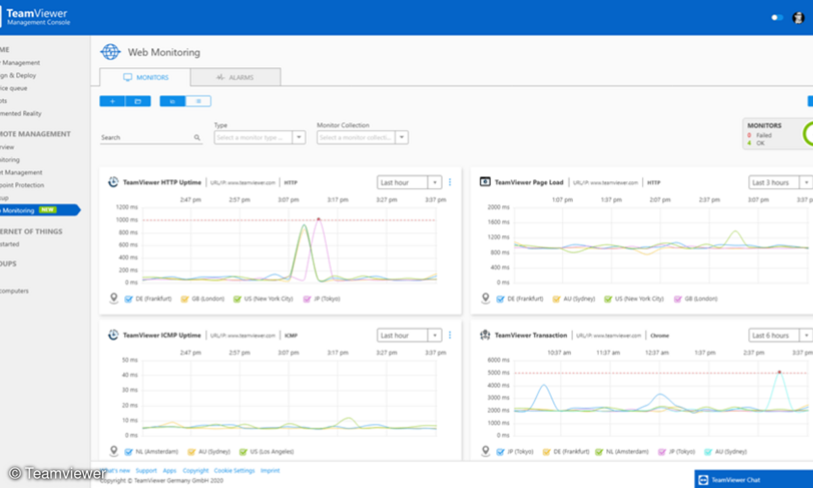Open the ICMP Uptime three-dot menu

coord(450,335)
